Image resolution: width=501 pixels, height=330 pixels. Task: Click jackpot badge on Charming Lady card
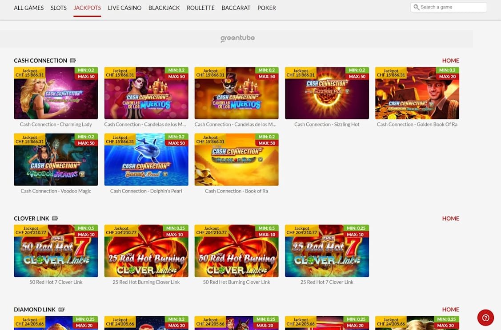click(30, 73)
